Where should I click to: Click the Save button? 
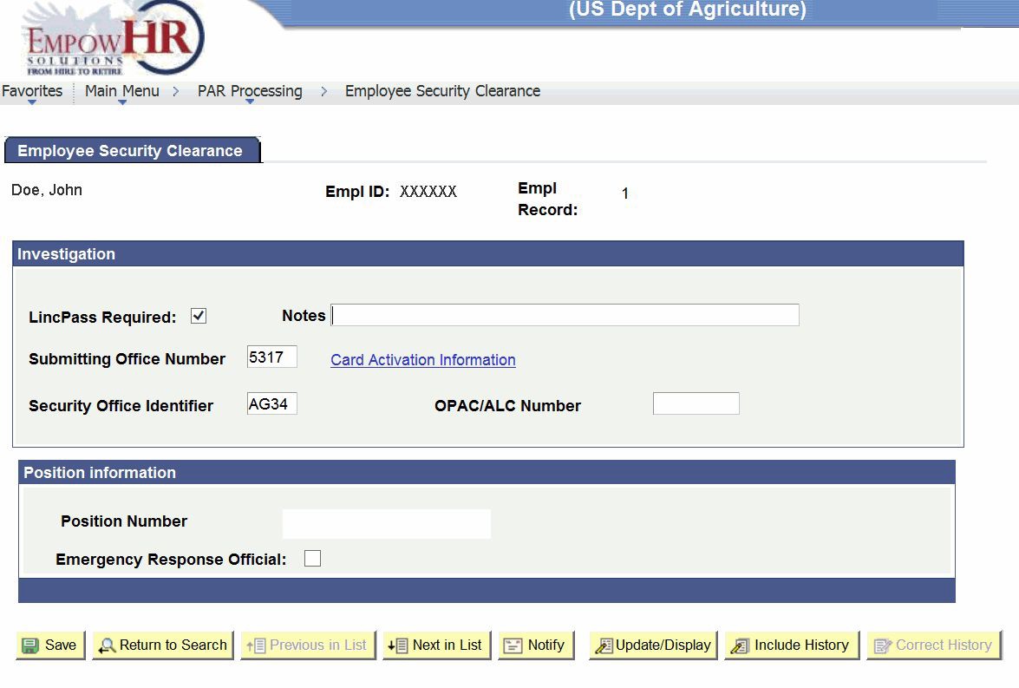(x=50, y=645)
